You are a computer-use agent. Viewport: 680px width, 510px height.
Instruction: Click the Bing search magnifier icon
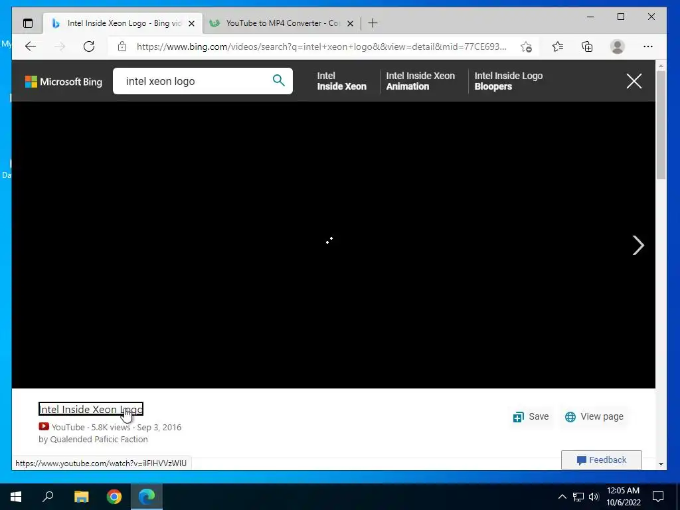point(278,80)
